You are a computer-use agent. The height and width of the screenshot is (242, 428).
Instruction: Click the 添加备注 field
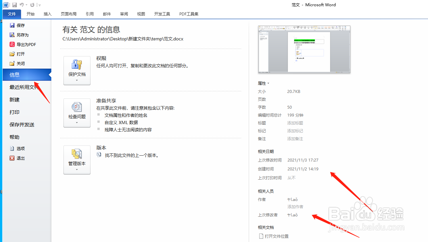[295, 139]
